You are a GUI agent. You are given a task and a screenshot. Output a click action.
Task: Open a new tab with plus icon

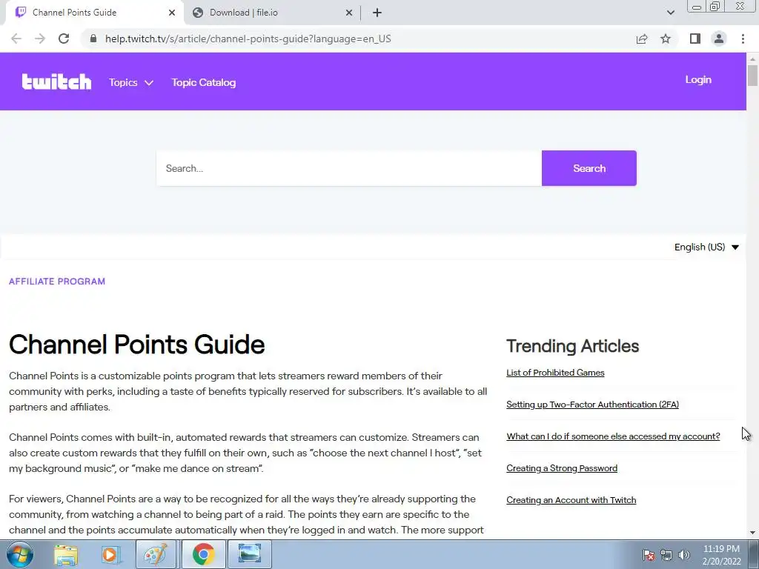(377, 13)
